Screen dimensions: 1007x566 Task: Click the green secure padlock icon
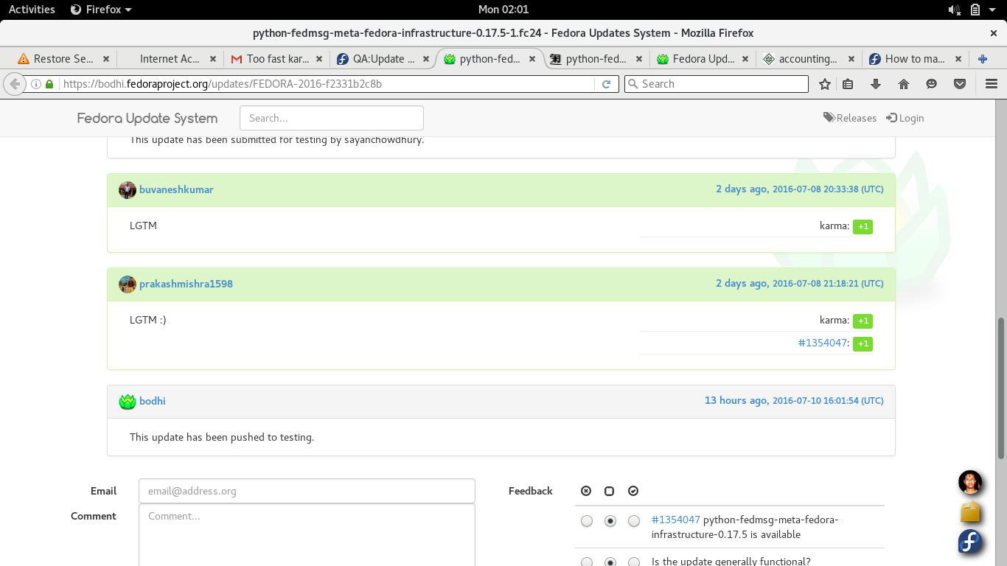(x=49, y=84)
